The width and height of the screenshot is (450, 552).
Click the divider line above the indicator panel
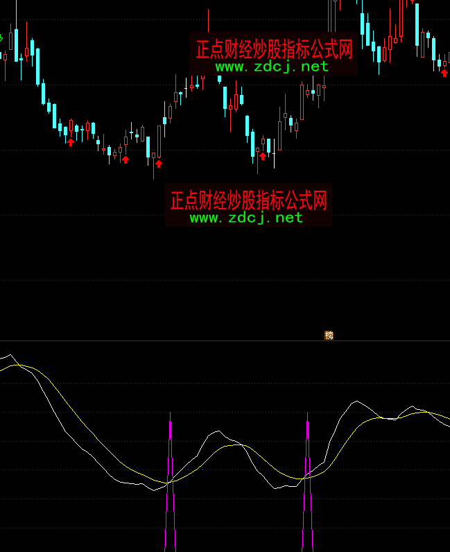point(225,340)
